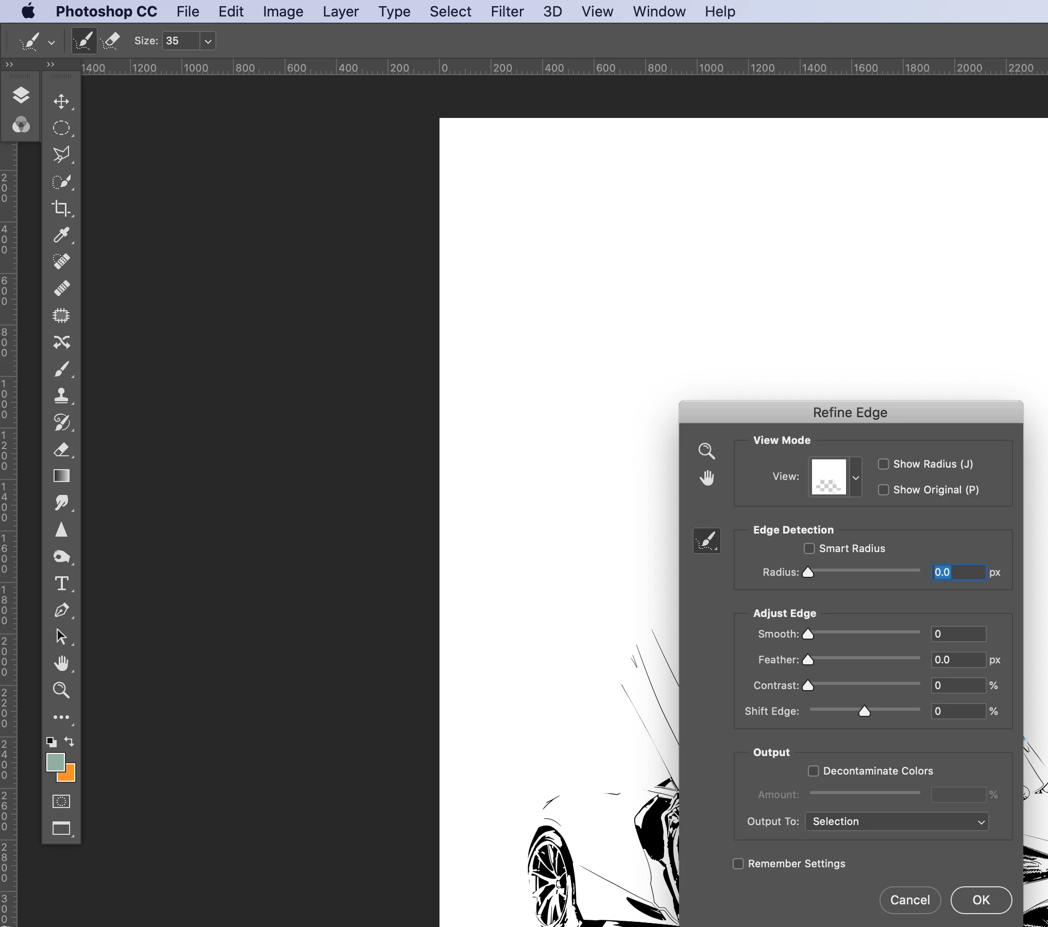
Task: Select the Horizontal Type tool
Action: click(x=61, y=583)
